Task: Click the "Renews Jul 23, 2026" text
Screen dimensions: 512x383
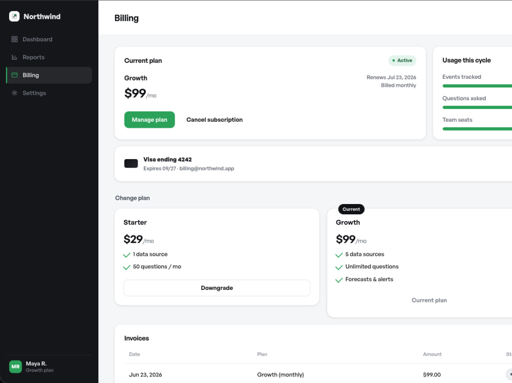Action: [391, 77]
